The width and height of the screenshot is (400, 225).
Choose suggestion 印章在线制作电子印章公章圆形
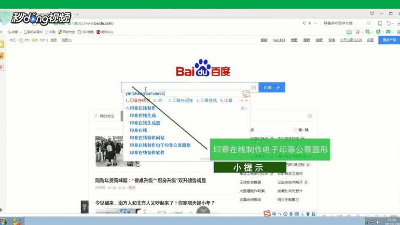[x=160, y=145]
